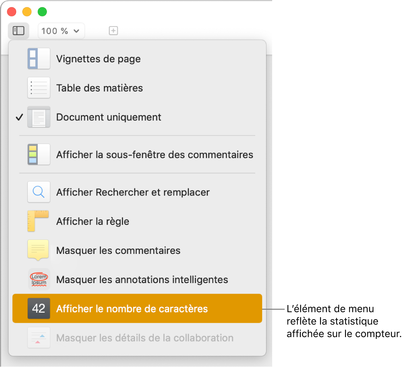
Task: Click the Add Page plus icon
Action: 113,31
